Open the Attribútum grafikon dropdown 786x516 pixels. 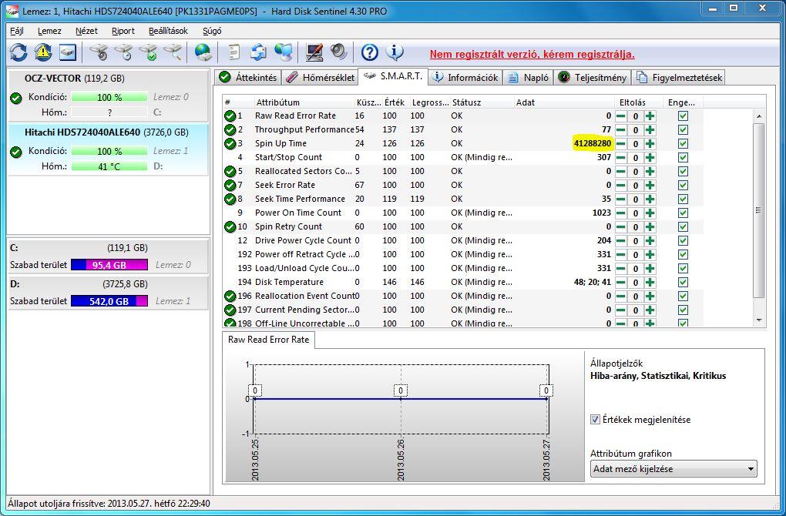click(673, 469)
